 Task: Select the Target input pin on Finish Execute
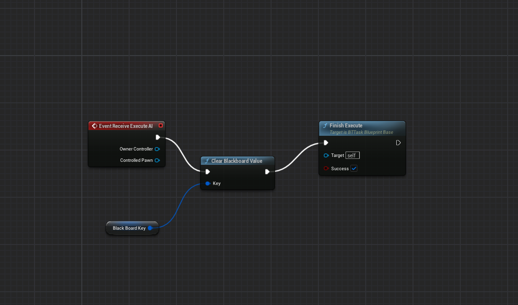click(326, 155)
